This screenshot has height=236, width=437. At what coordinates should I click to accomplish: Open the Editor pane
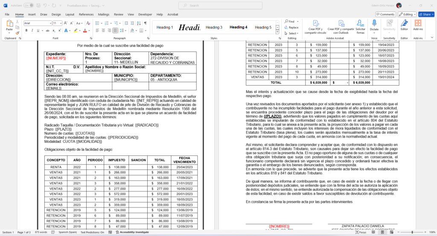404,25
